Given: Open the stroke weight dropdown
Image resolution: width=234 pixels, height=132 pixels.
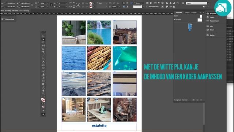Looking at the screenshot, I should [x=106, y=3].
